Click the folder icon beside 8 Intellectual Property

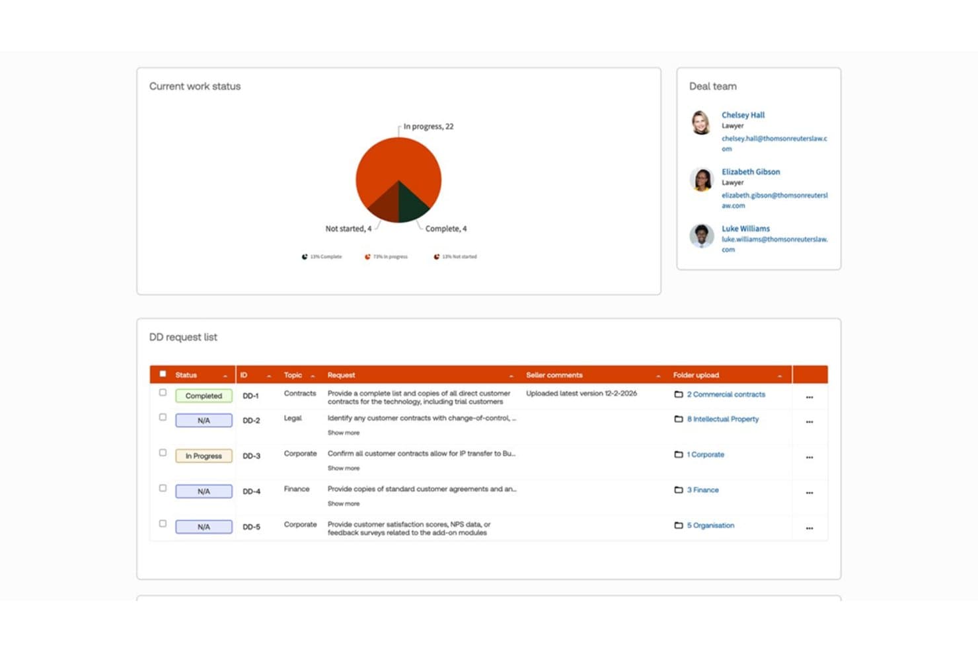click(x=678, y=419)
